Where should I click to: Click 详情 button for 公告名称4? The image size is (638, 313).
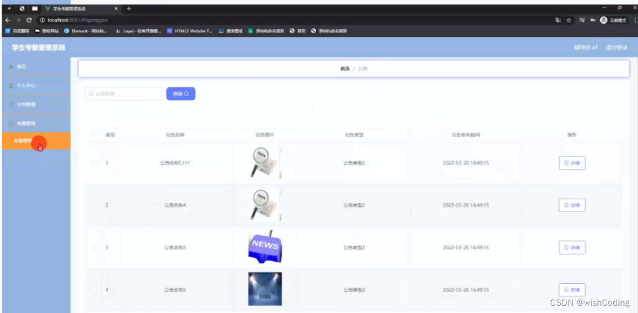[x=571, y=205]
